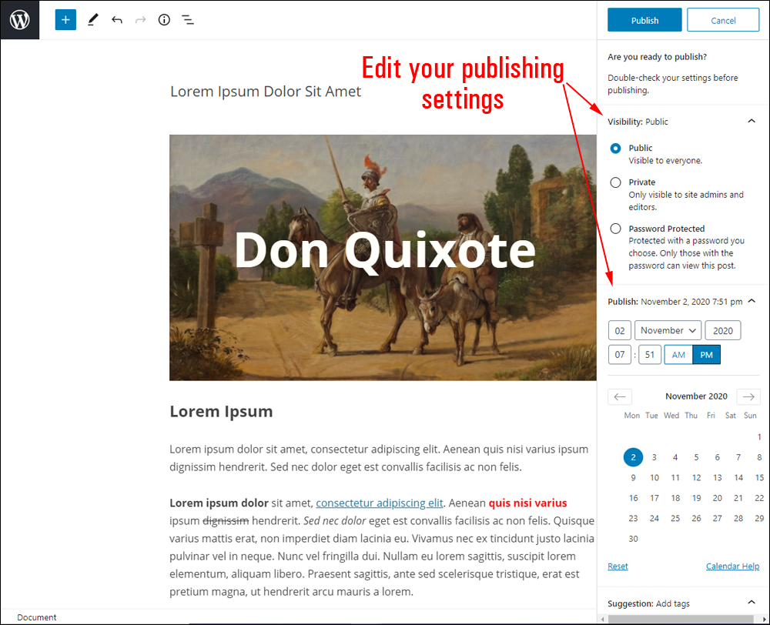Click the year field showing 2020
Image resolution: width=770 pixels, height=625 pixels.
click(x=723, y=330)
